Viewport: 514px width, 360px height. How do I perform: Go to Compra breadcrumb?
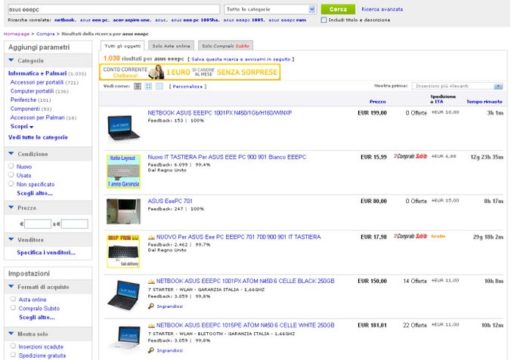click(x=45, y=34)
